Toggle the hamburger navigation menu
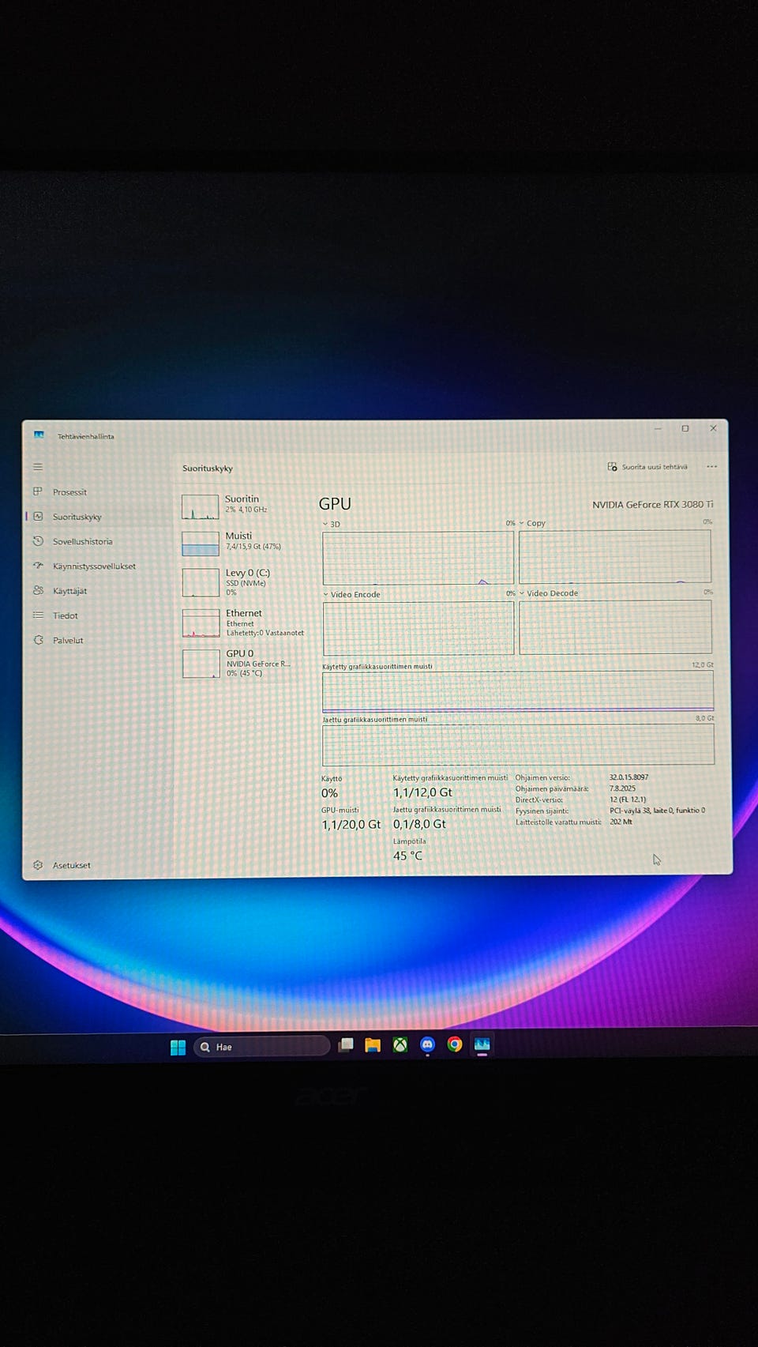Image resolution: width=758 pixels, height=1347 pixels. pos(38,467)
